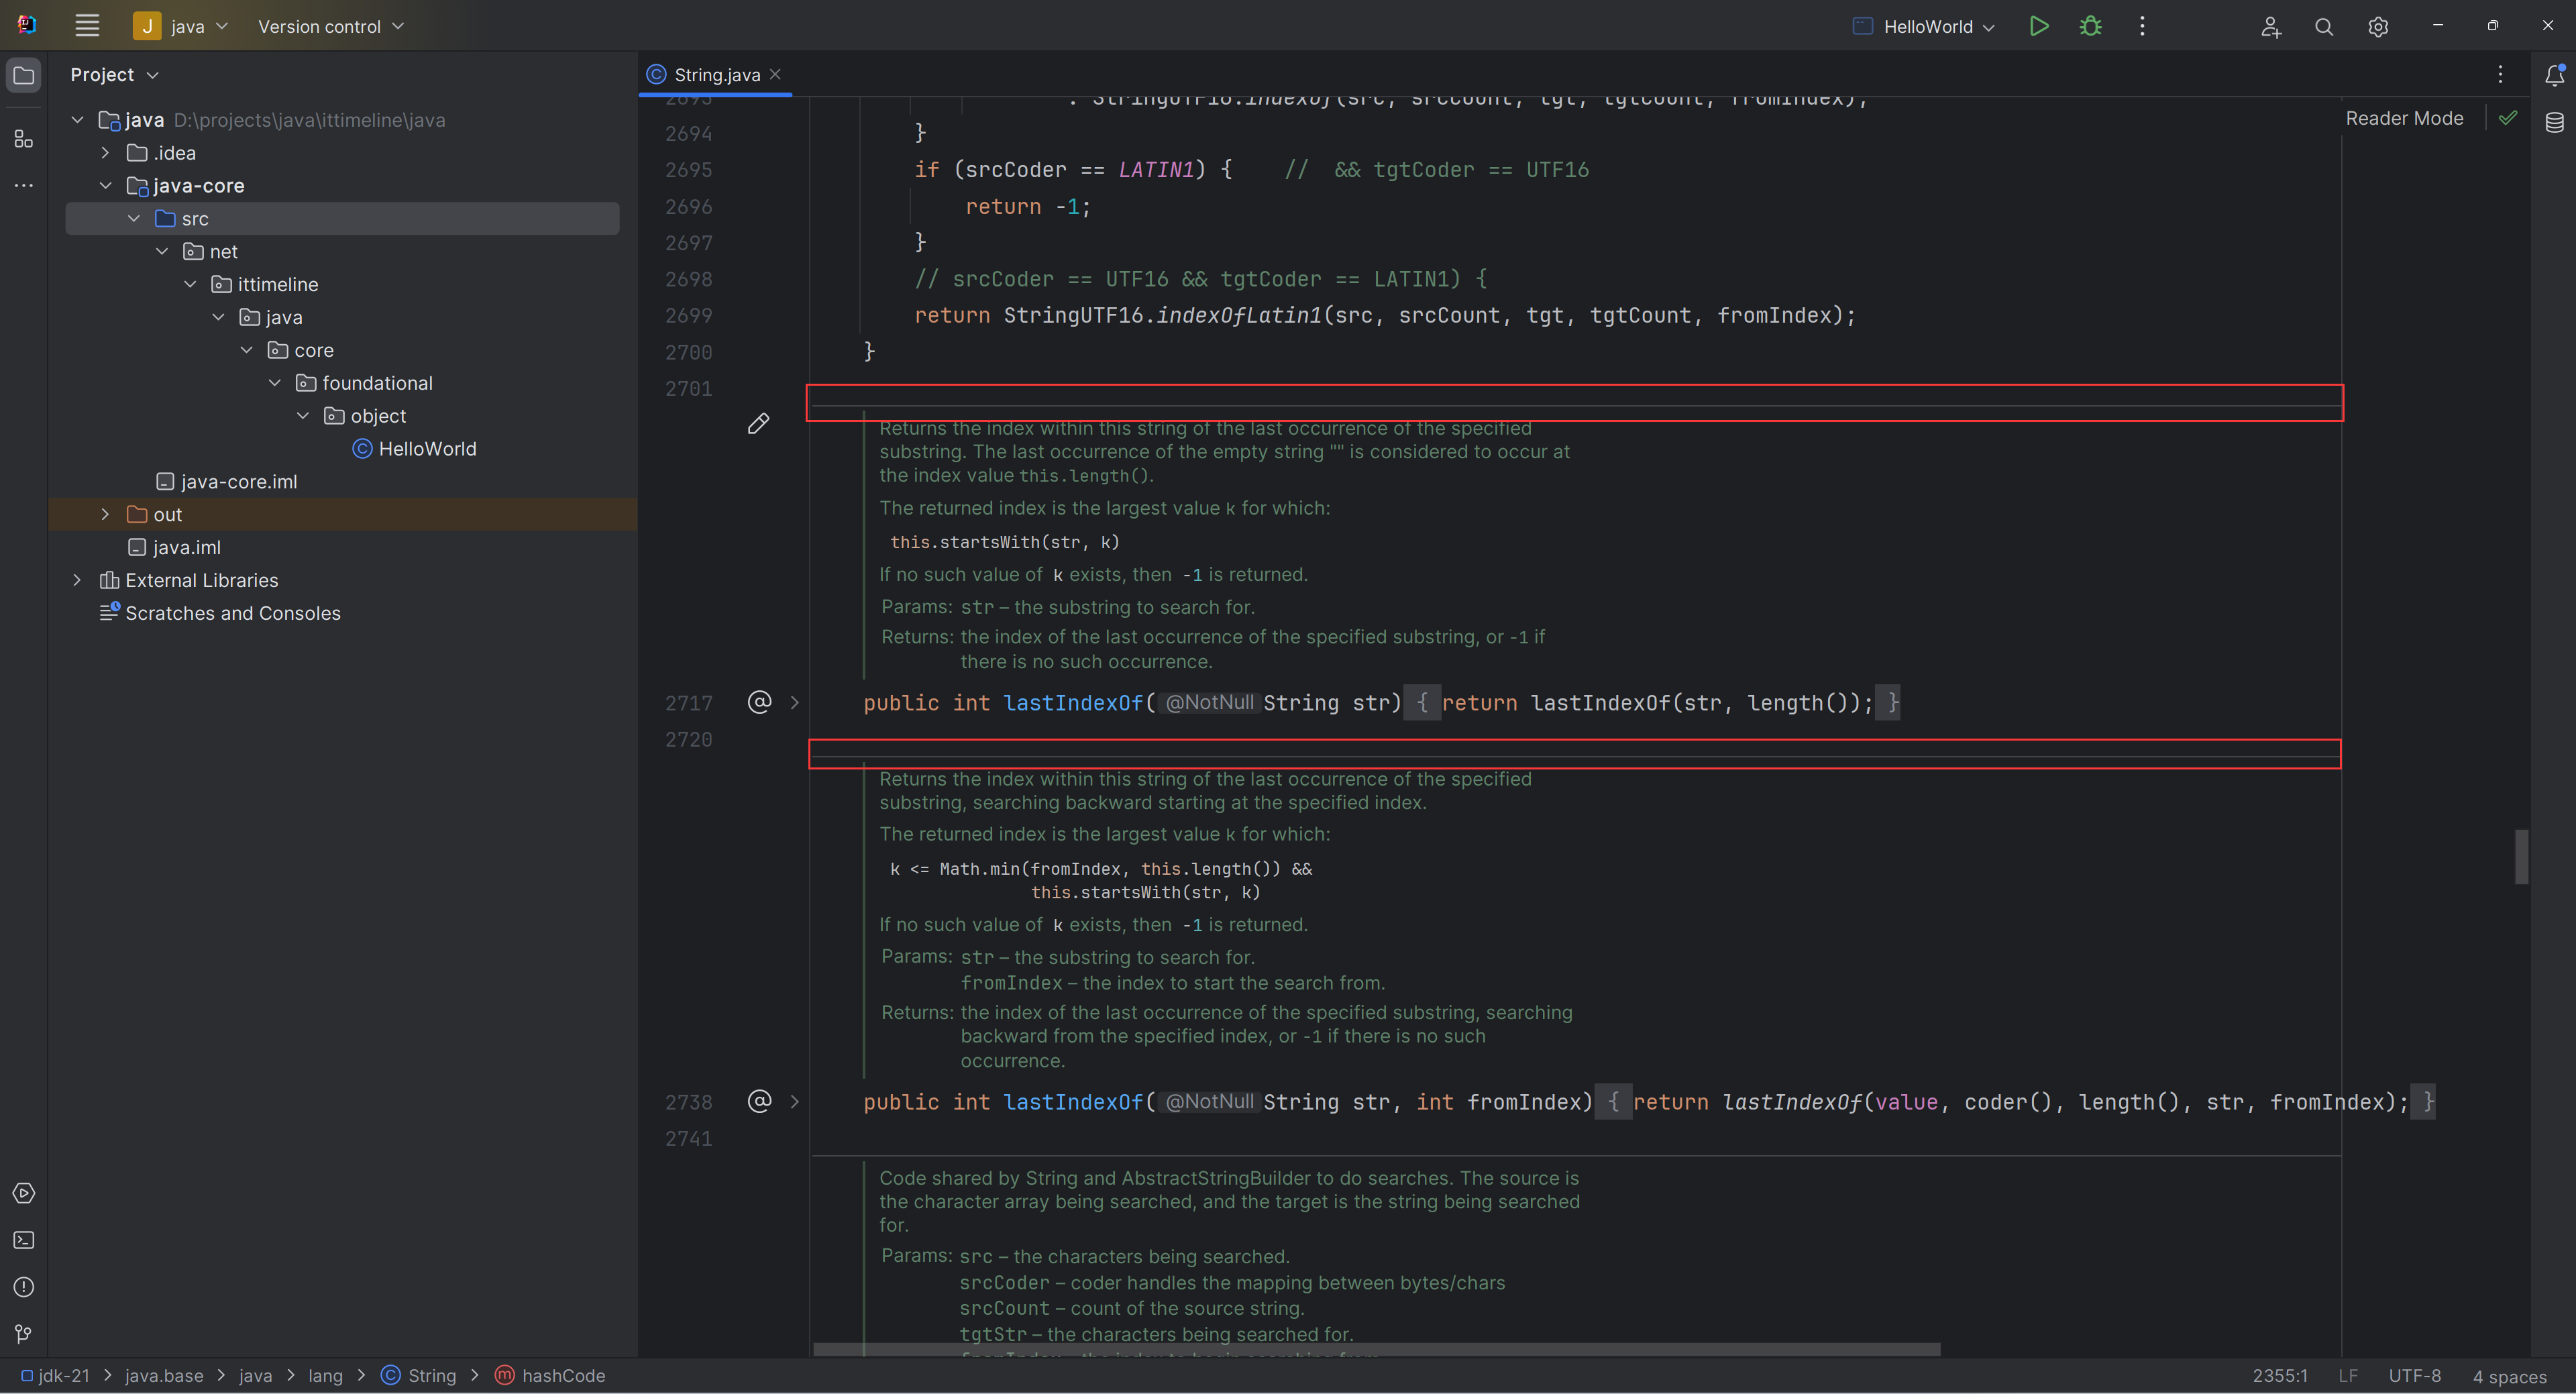The image size is (2576, 1394).
Task: Click the gutter annotation icon at line 2717
Action: (759, 702)
